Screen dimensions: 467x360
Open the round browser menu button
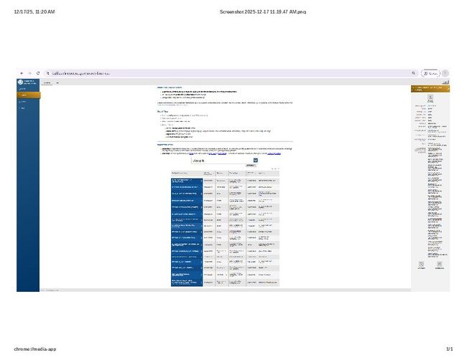(445, 73)
